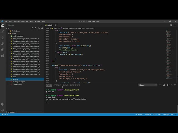Click the New File icon in Explorer
This screenshot has height=133, width=178.
pos(32,28)
